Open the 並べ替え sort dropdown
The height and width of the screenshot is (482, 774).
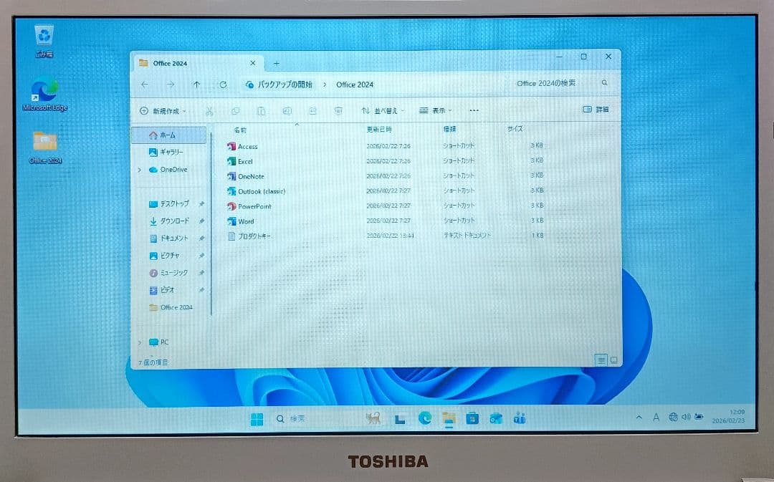tap(384, 111)
